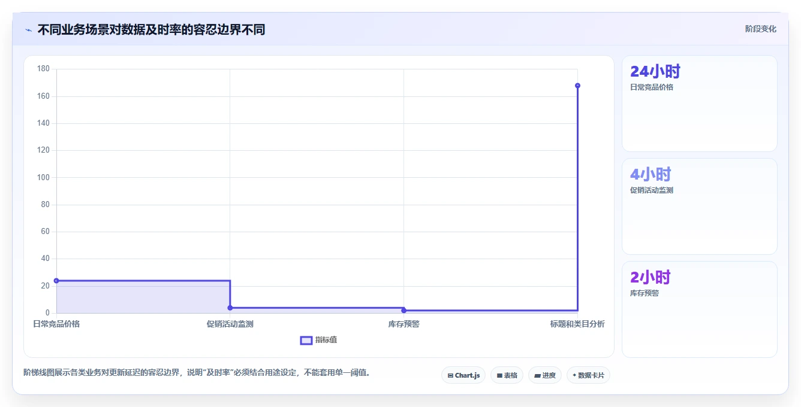The image size is (801, 407).
Task: Click the icon inside the 表格 tag
Action: (x=499, y=376)
